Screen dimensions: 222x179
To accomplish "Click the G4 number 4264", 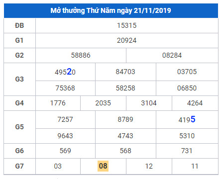I will (x=195, y=103).
